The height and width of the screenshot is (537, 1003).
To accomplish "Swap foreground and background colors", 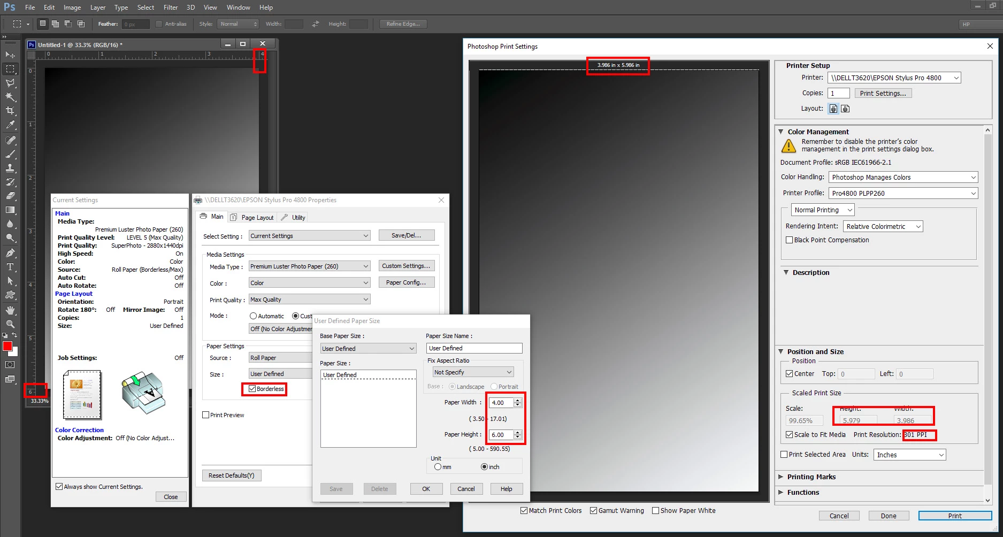I will click(x=14, y=335).
